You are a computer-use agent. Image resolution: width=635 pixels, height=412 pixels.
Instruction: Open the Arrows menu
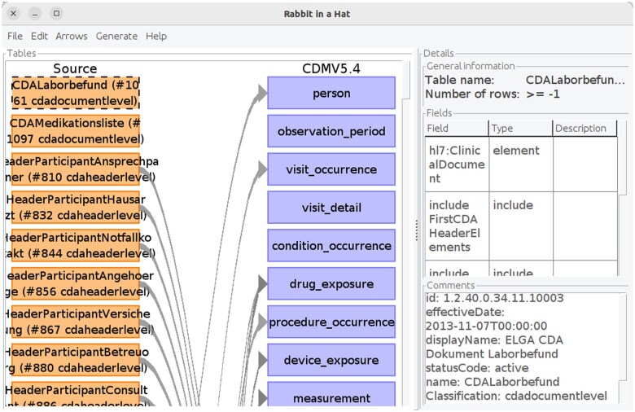tap(72, 36)
